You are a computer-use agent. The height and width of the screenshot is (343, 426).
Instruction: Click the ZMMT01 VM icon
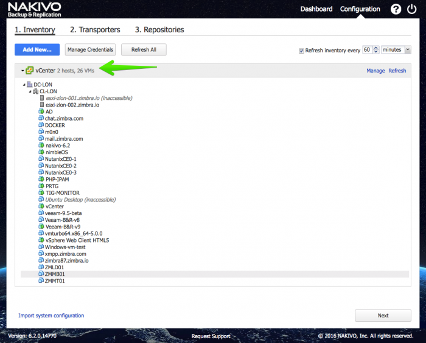41,280
